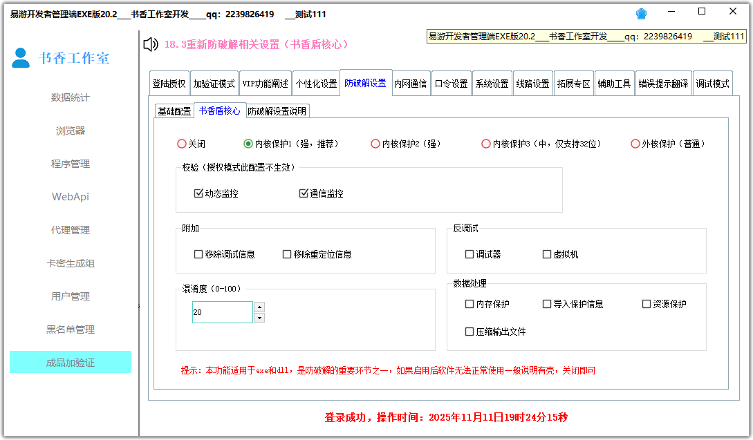Switch to the 基础配置 tab
The height and width of the screenshot is (440, 753).
[x=174, y=111]
